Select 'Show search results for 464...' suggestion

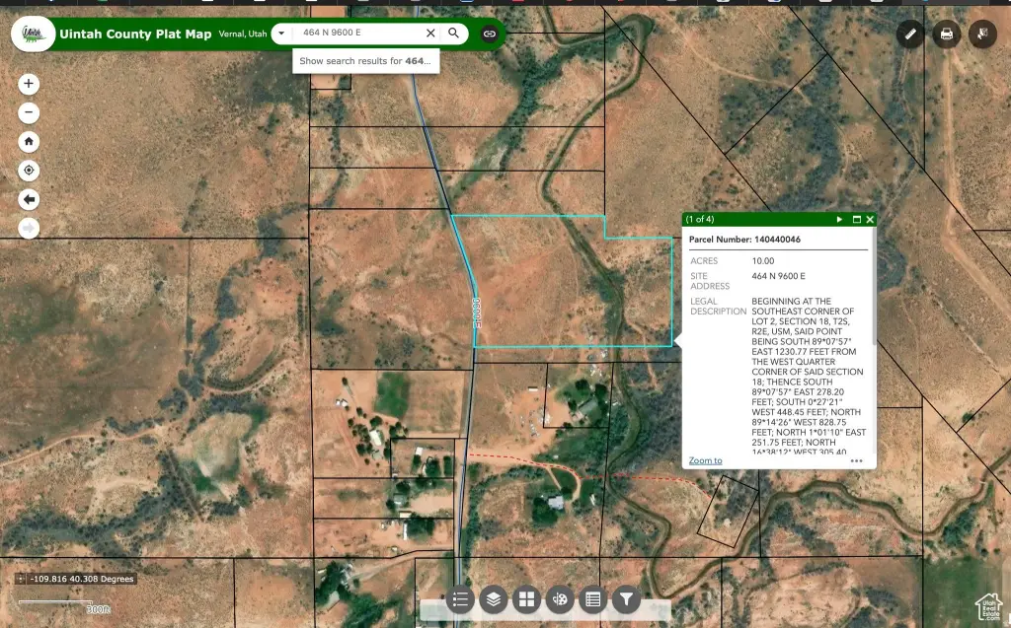(365, 61)
